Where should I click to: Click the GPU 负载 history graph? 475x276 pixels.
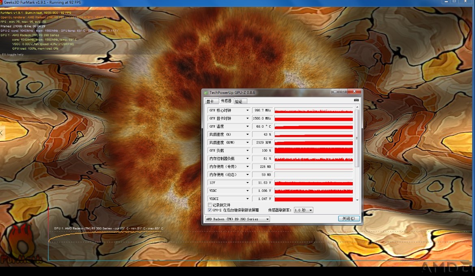tap(313, 150)
